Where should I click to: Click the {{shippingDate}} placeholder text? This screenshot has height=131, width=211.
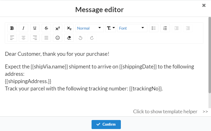tap(138, 67)
